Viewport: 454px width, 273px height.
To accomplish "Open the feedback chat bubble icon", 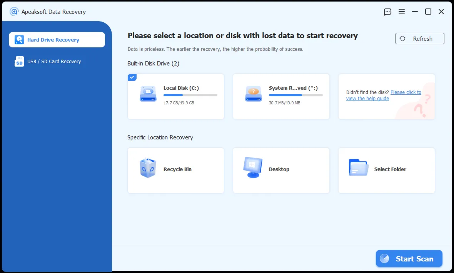I will [x=387, y=12].
